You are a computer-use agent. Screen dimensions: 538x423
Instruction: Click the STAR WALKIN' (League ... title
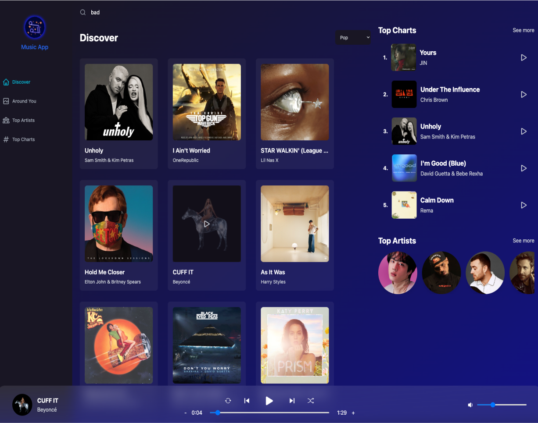(294, 150)
